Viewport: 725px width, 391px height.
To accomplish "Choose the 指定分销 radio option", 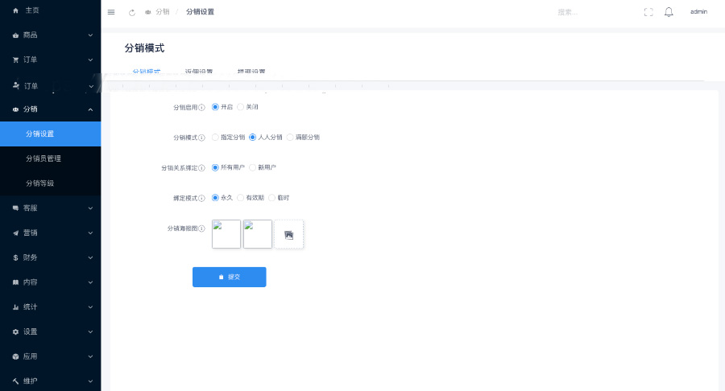I will pyautogui.click(x=215, y=138).
